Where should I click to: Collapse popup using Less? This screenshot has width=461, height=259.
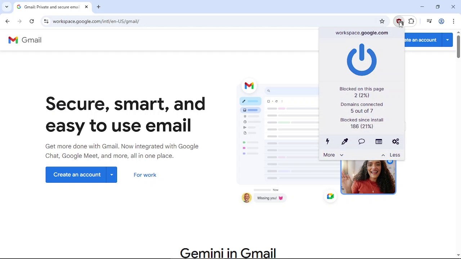(391, 155)
